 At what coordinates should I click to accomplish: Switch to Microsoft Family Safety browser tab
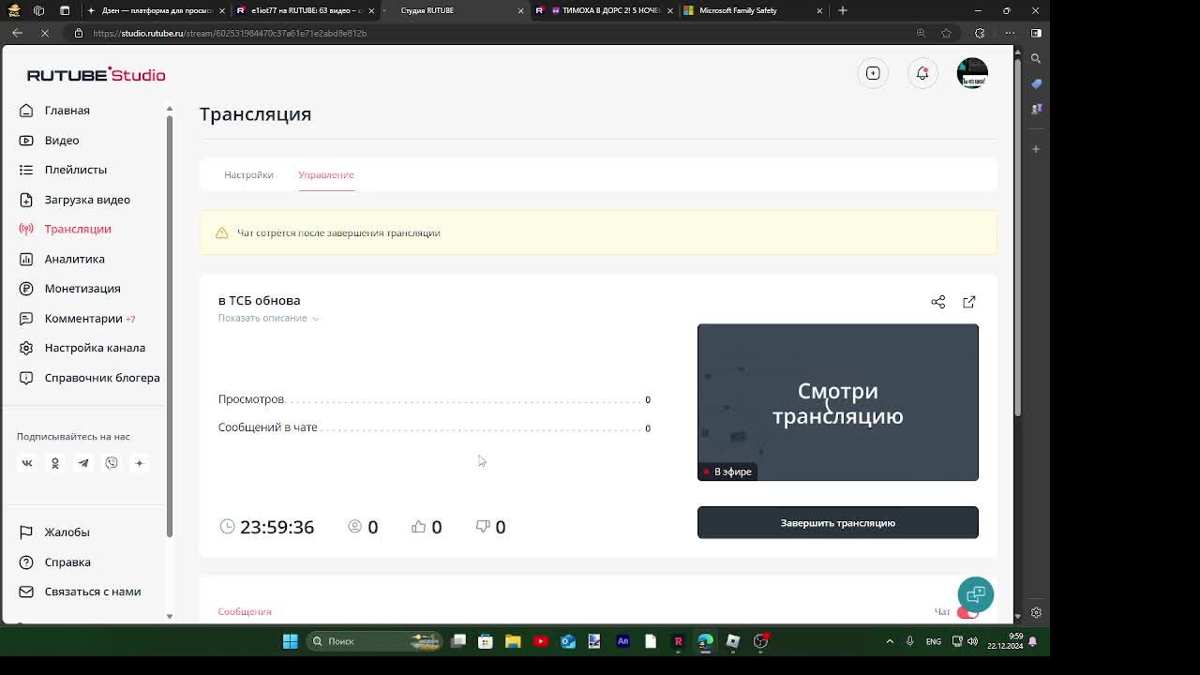point(754,10)
